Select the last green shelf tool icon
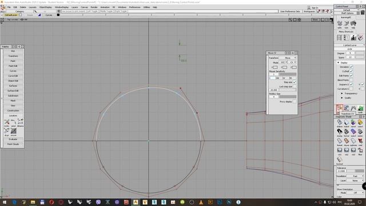This screenshot has height=206, width=366. (360, 109)
